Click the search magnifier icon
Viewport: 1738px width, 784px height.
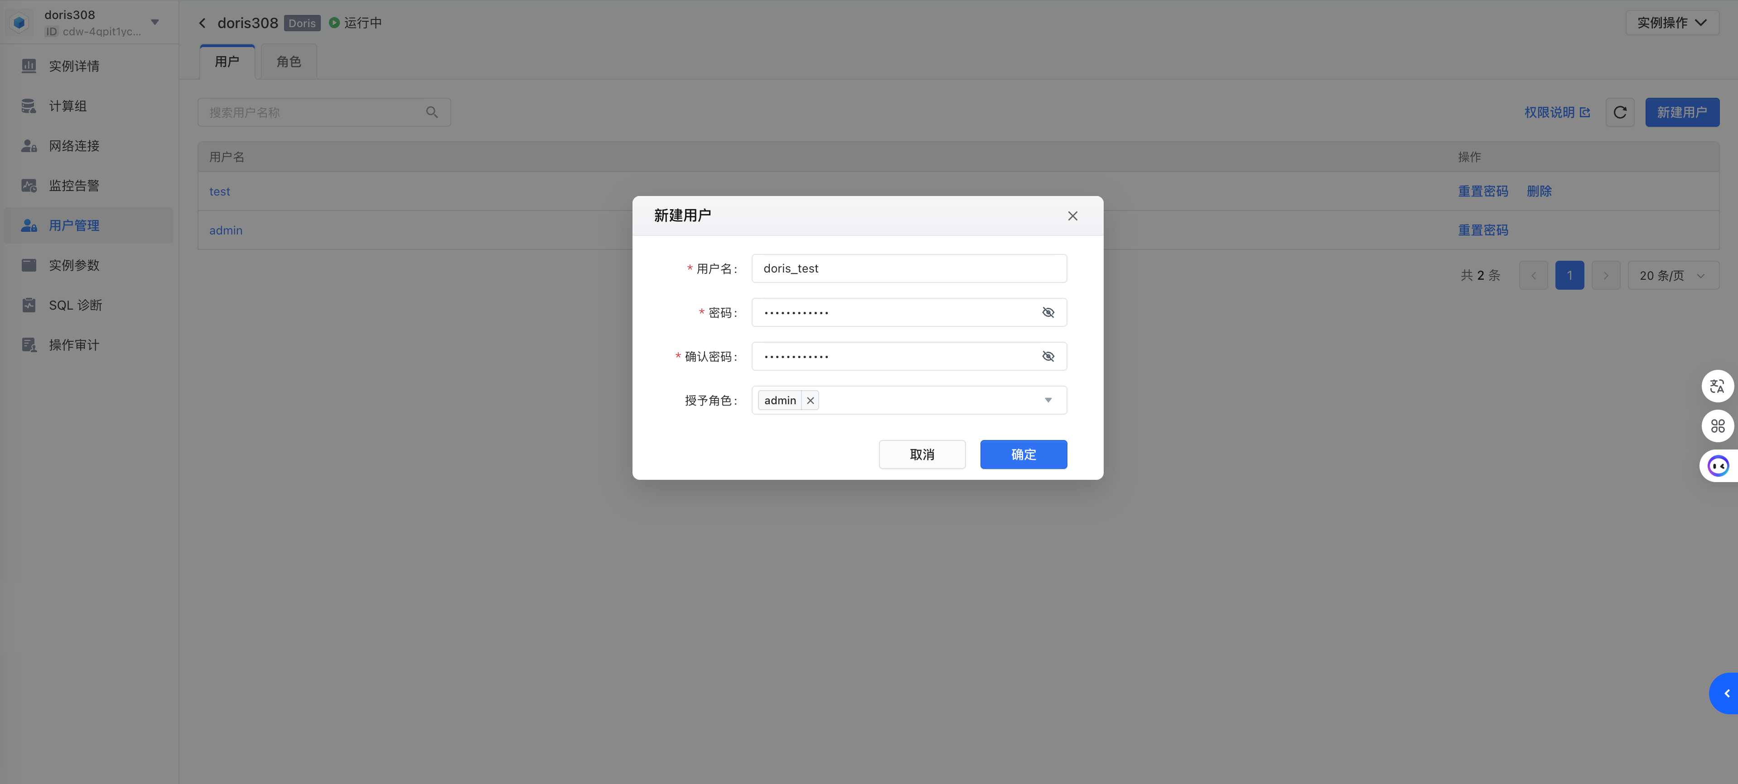click(432, 113)
